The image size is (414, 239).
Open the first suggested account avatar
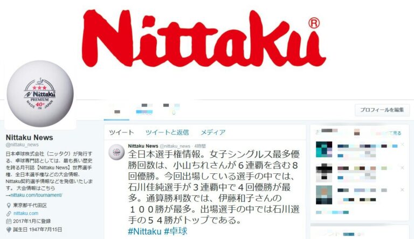pyautogui.click(x=324, y=149)
